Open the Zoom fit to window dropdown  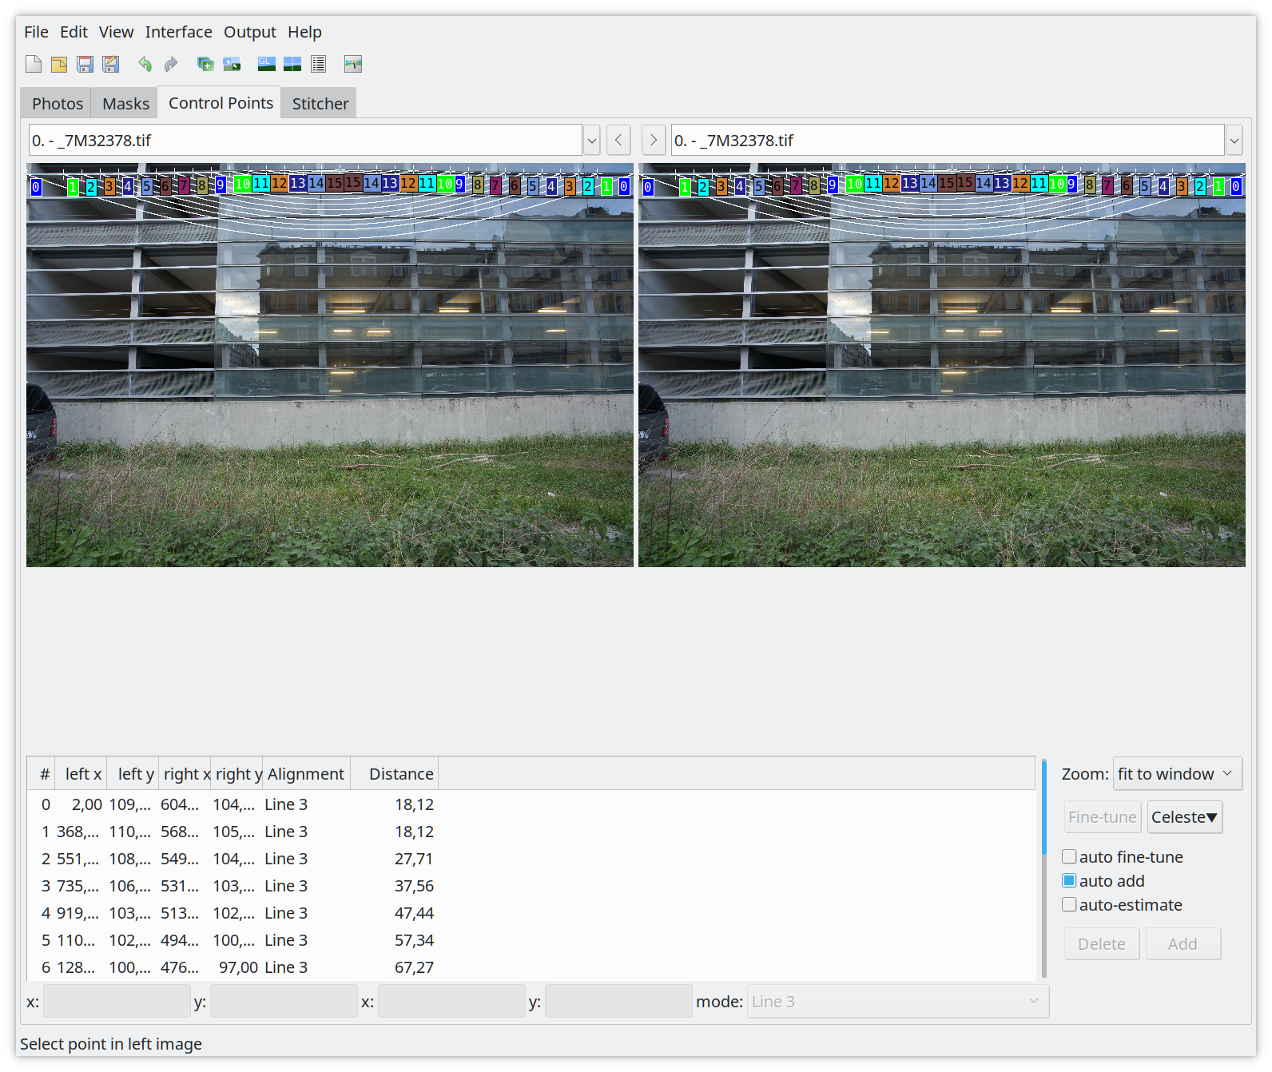point(1178,773)
